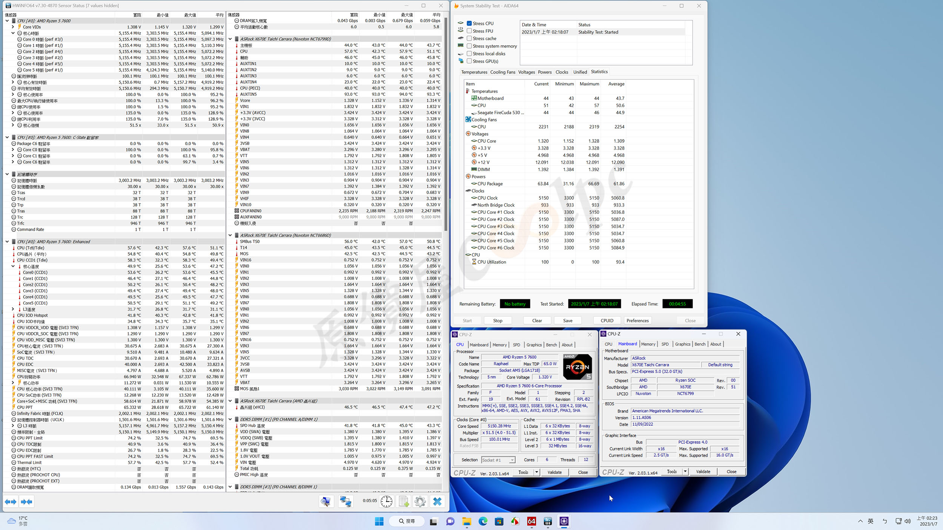This screenshot has height=530, width=943.
Task: Open File Explorer from taskbar
Action: coord(467,521)
